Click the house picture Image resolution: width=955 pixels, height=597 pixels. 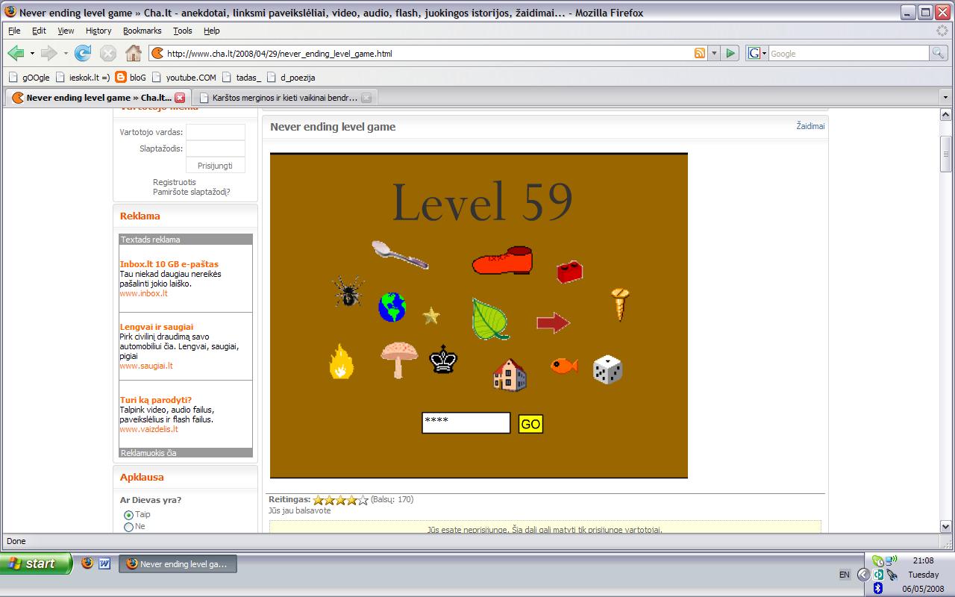point(510,375)
